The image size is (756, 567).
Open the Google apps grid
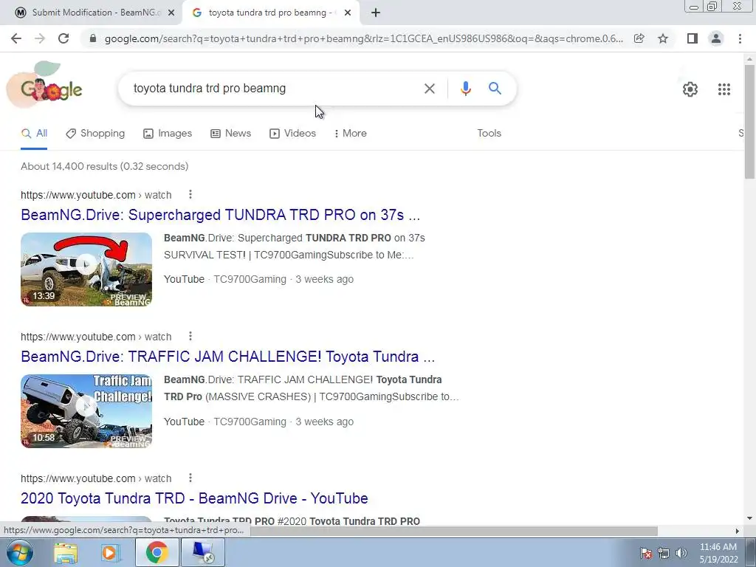(724, 89)
